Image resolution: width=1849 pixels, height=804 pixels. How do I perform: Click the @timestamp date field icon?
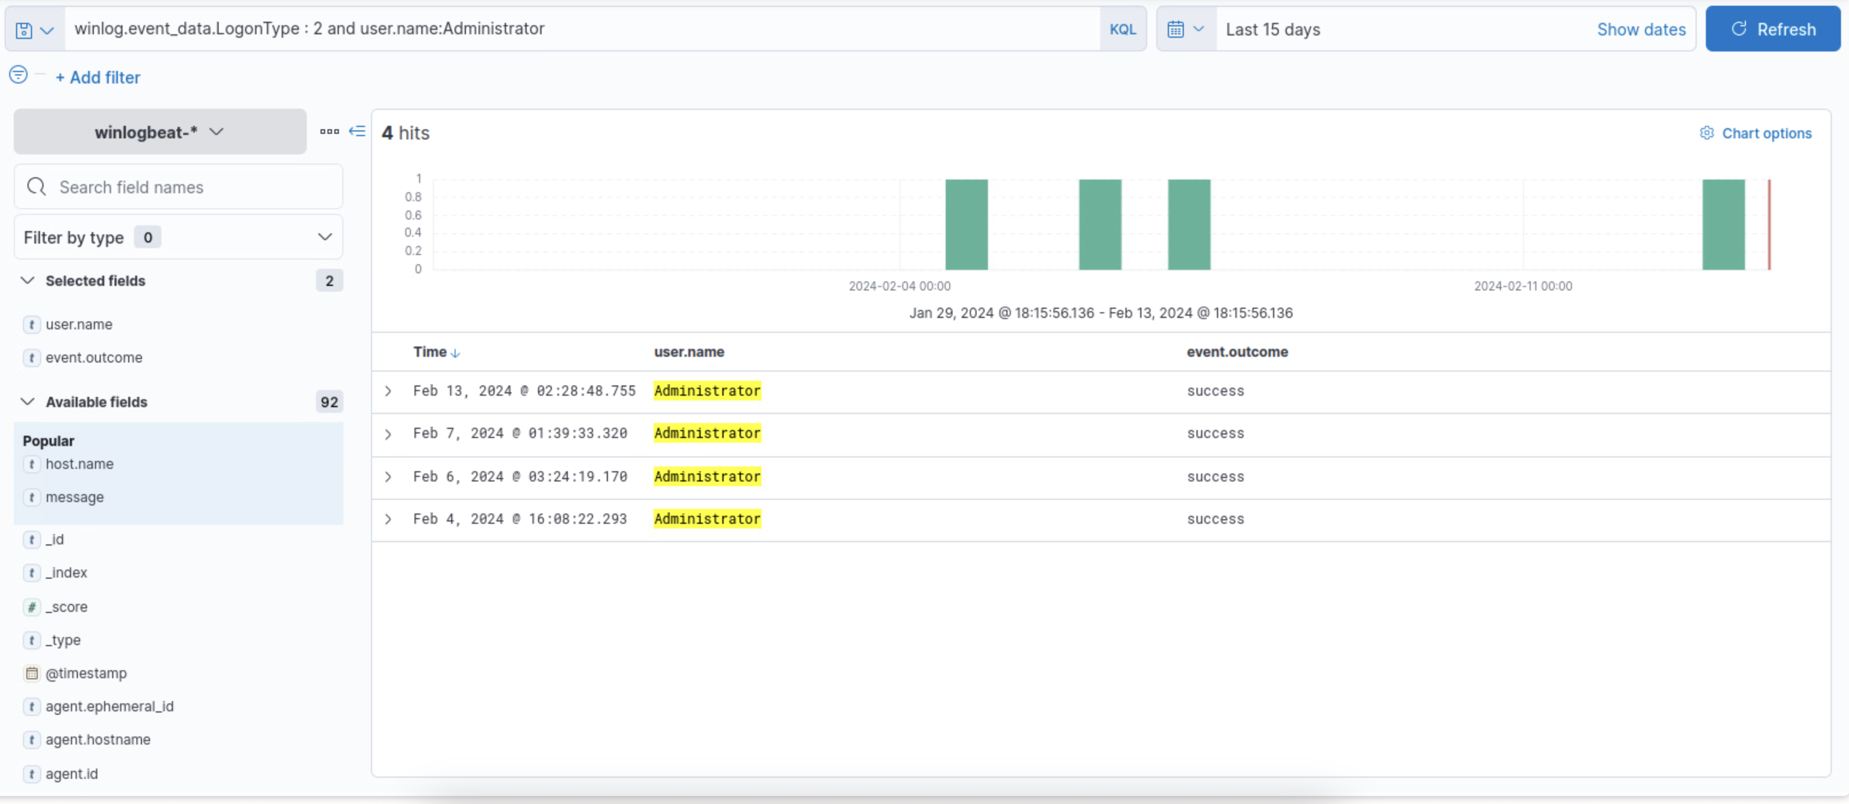[x=31, y=672]
